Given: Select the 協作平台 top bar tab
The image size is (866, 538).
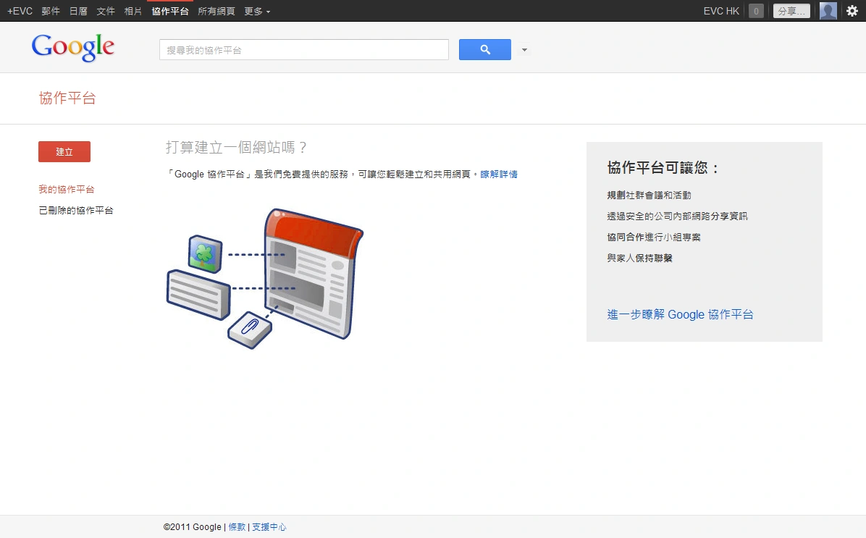Looking at the screenshot, I should point(170,11).
